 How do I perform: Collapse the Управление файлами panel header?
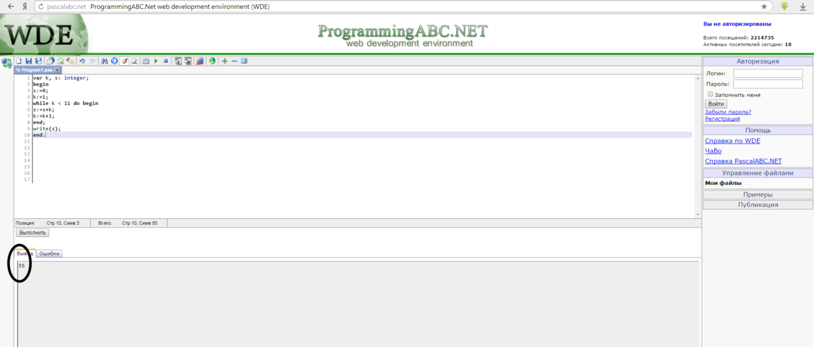click(x=758, y=173)
